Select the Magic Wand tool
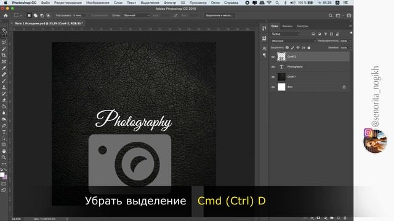 4,49
